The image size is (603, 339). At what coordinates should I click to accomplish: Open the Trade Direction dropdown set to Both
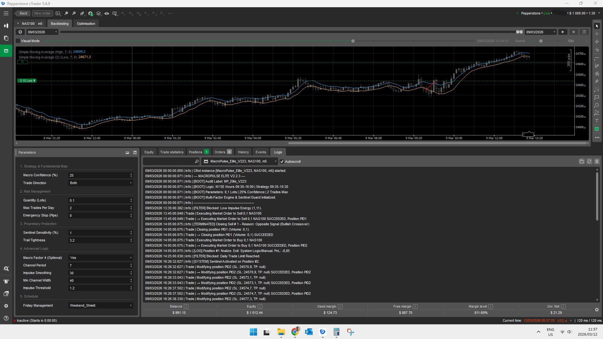pos(100,183)
